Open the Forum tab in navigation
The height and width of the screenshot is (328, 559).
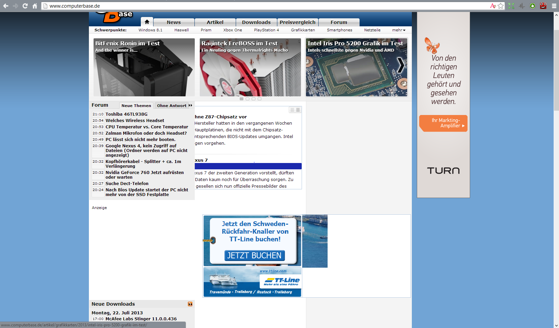[339, 22]
